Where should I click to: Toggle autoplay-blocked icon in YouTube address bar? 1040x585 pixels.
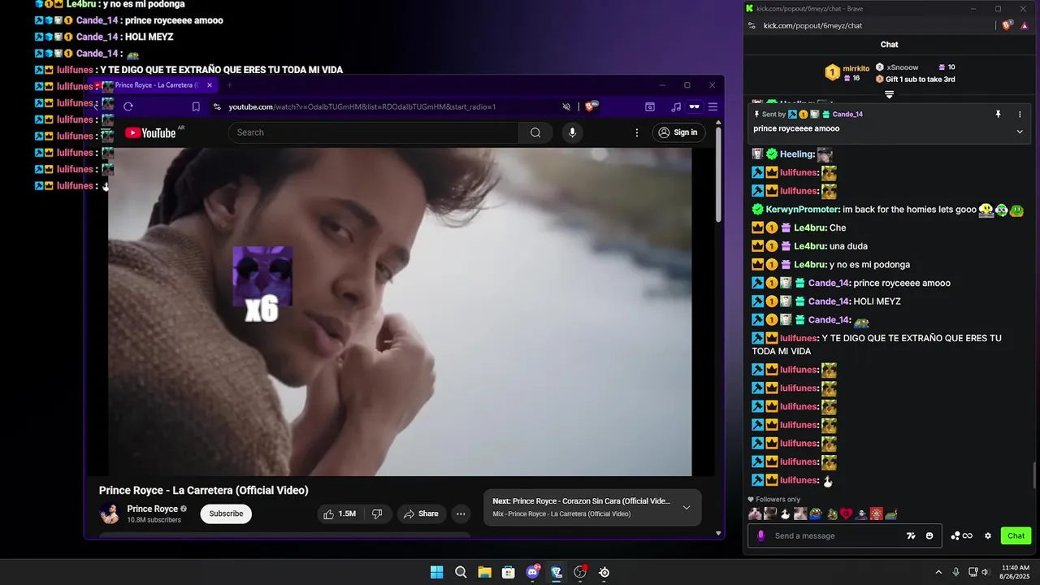(x=566, y=106)
